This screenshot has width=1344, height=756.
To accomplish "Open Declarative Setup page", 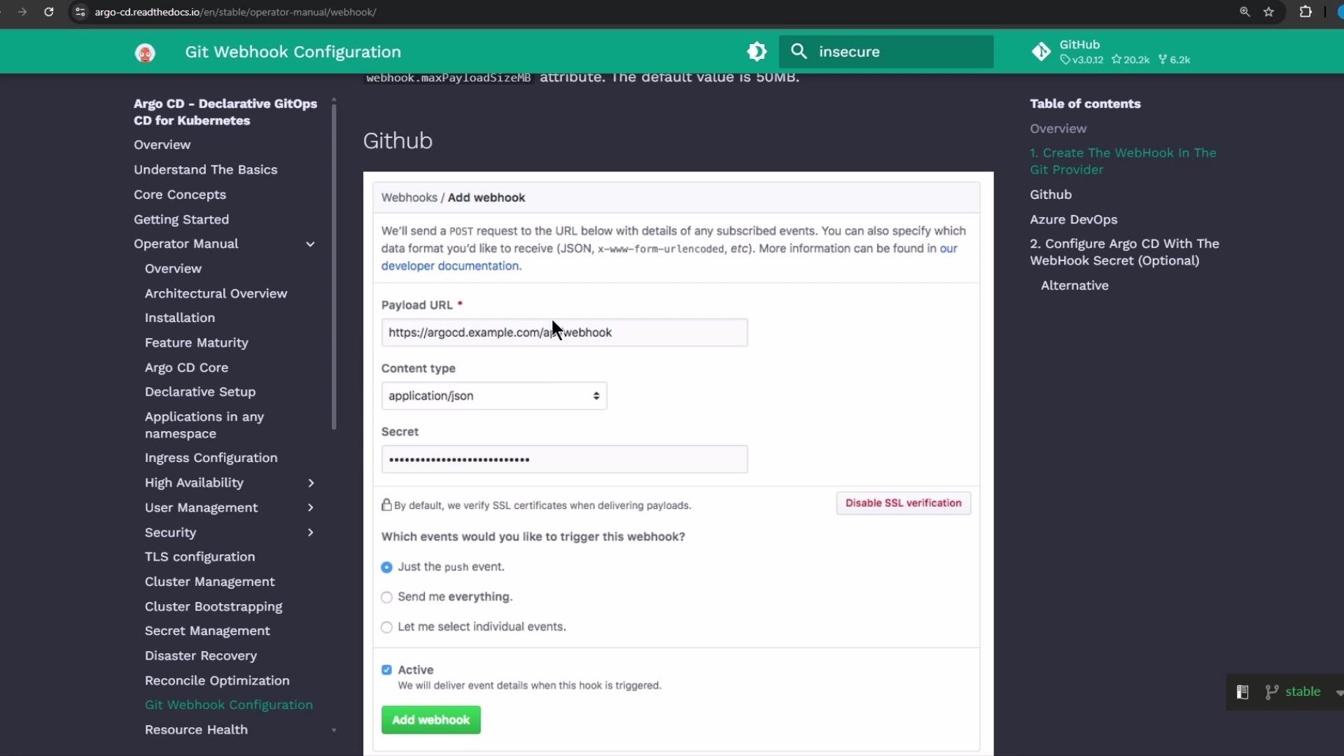I will pyautogui.click(x=200, y=392).
